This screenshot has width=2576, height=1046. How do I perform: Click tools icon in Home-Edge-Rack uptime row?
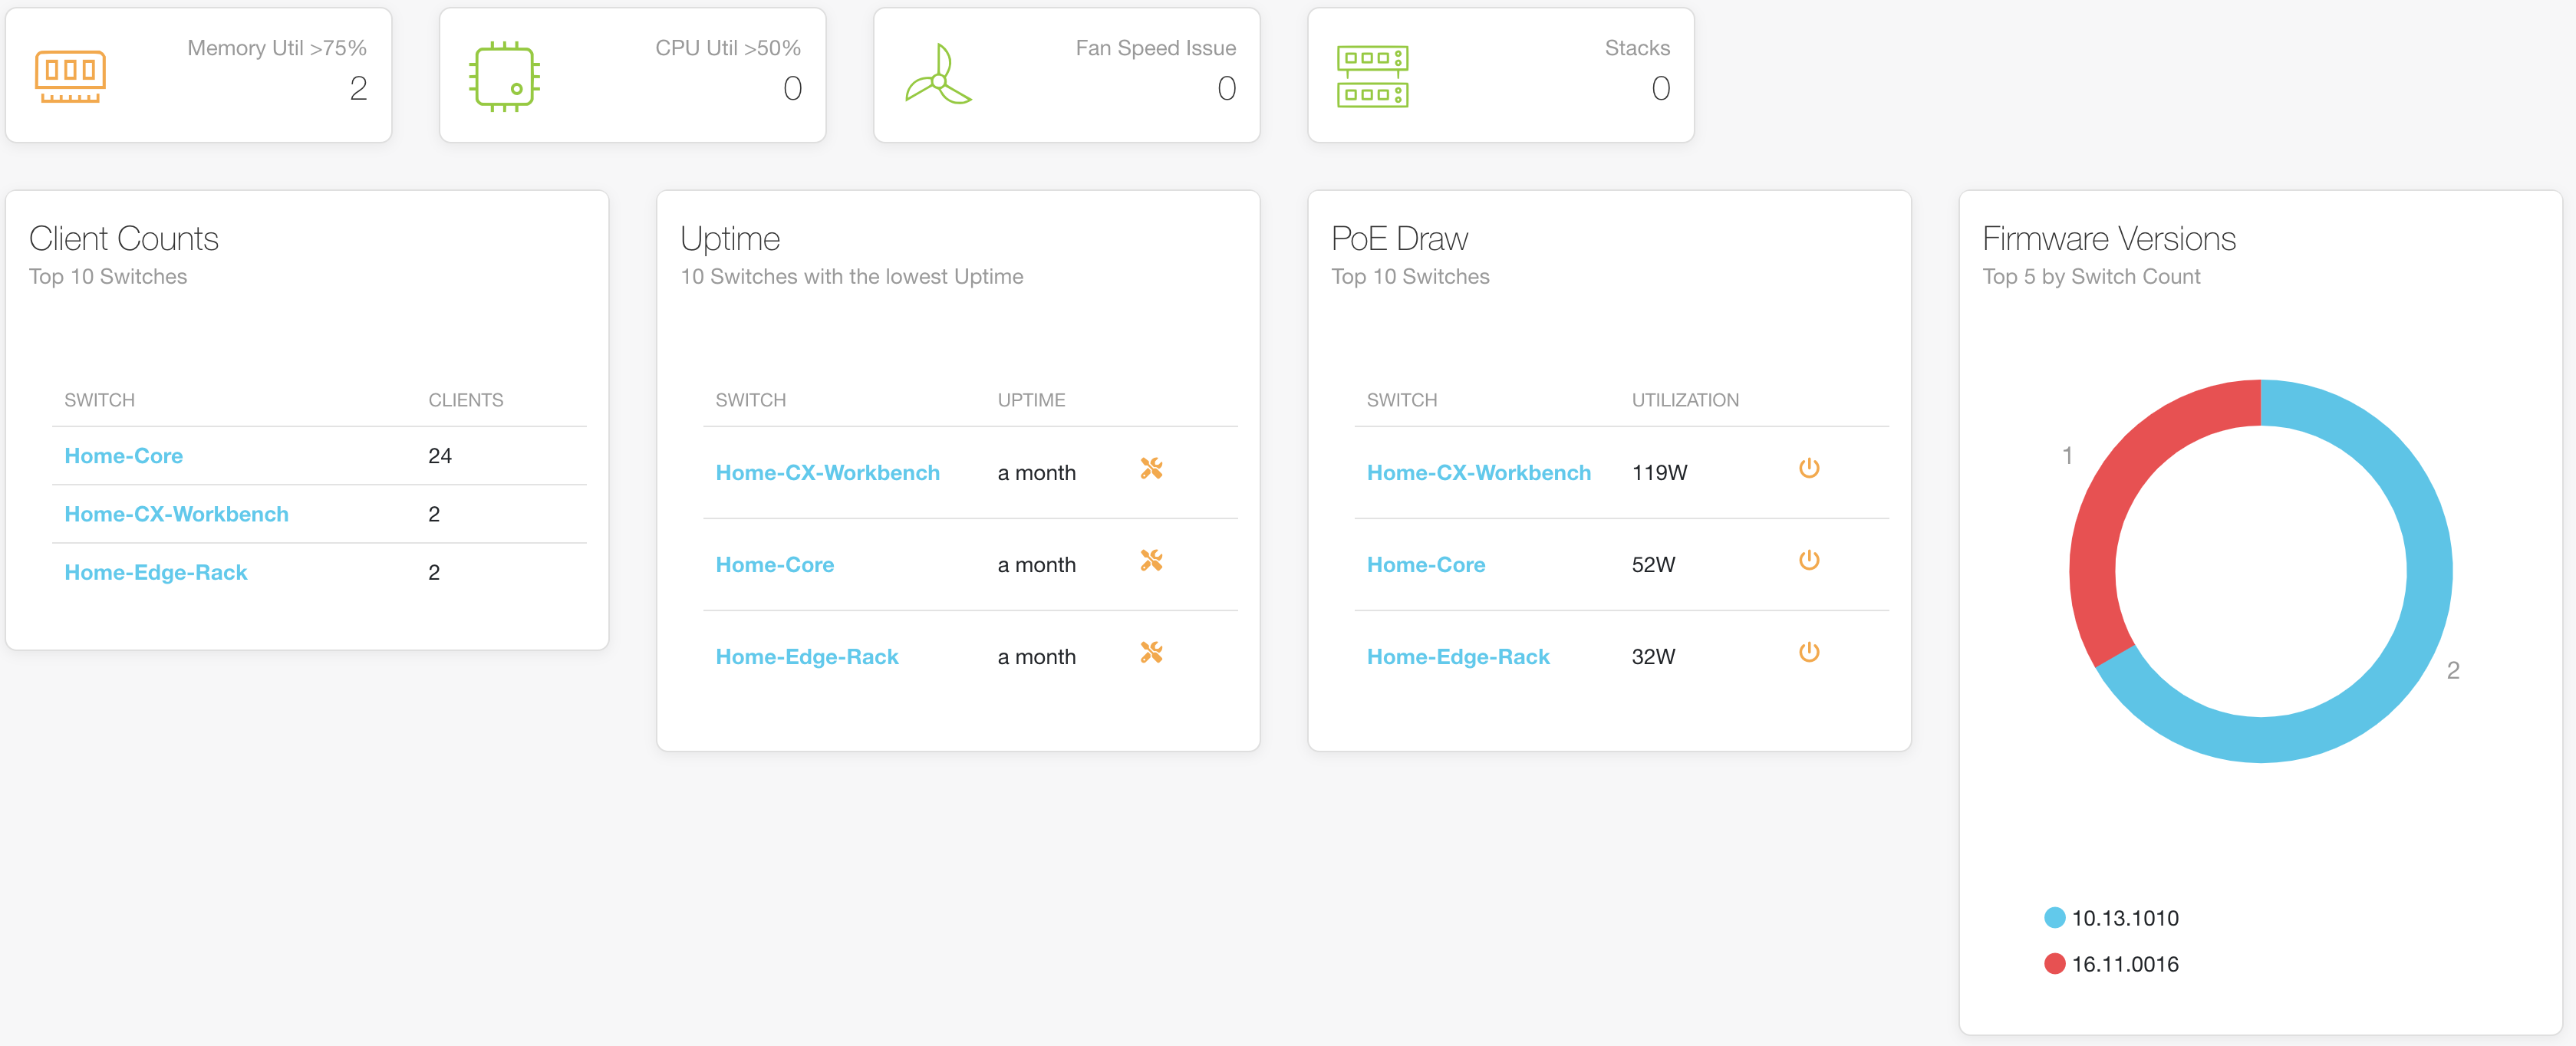pos(1151,652)
